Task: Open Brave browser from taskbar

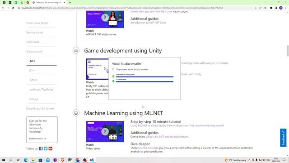Action: pos(62,160)
